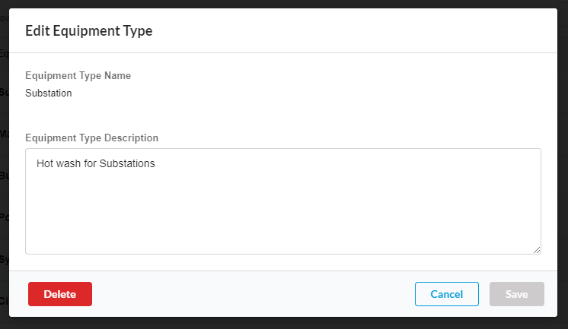This screenshot has width=568, height=329.
Task: Click the red Delete button
Action: (60, 294)
